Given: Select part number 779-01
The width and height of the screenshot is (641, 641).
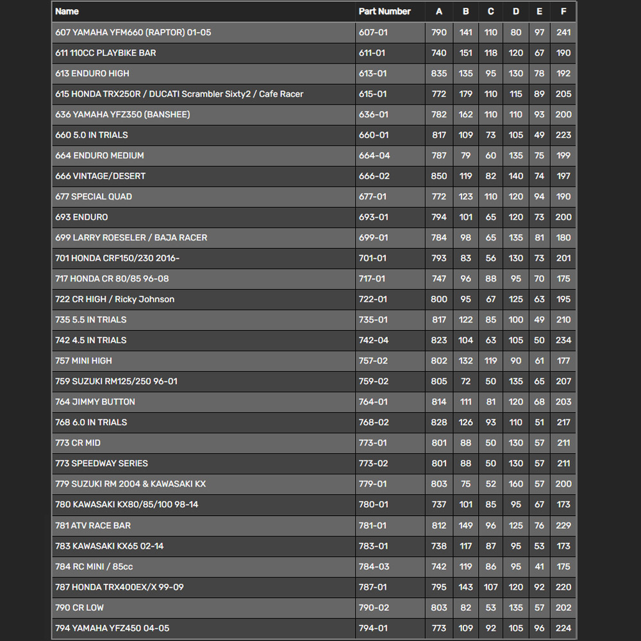Looking at the screenshot, I should 373,483.
